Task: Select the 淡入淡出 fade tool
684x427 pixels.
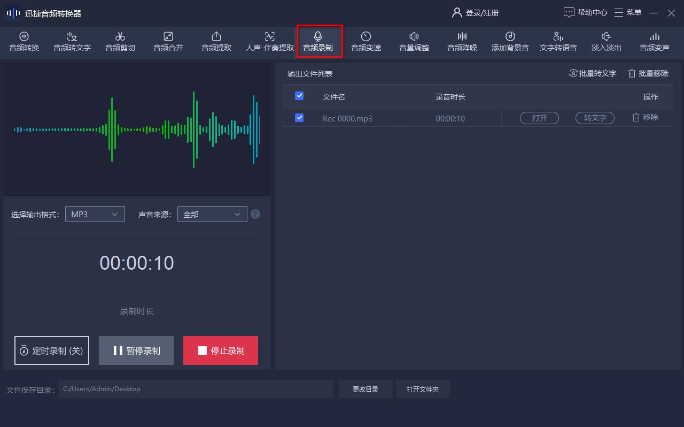Action: pos(605,42)
